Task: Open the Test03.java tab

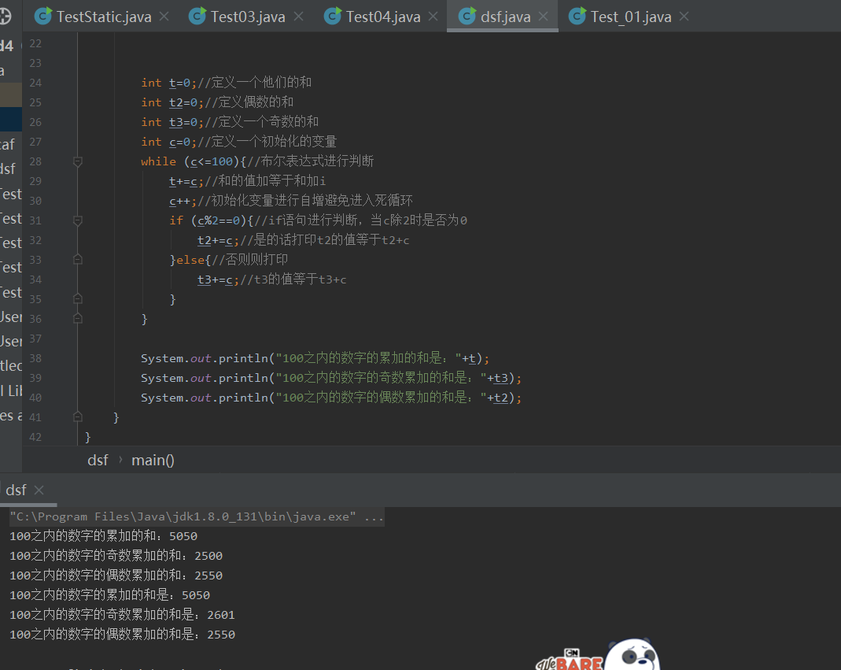Action: 246,16
